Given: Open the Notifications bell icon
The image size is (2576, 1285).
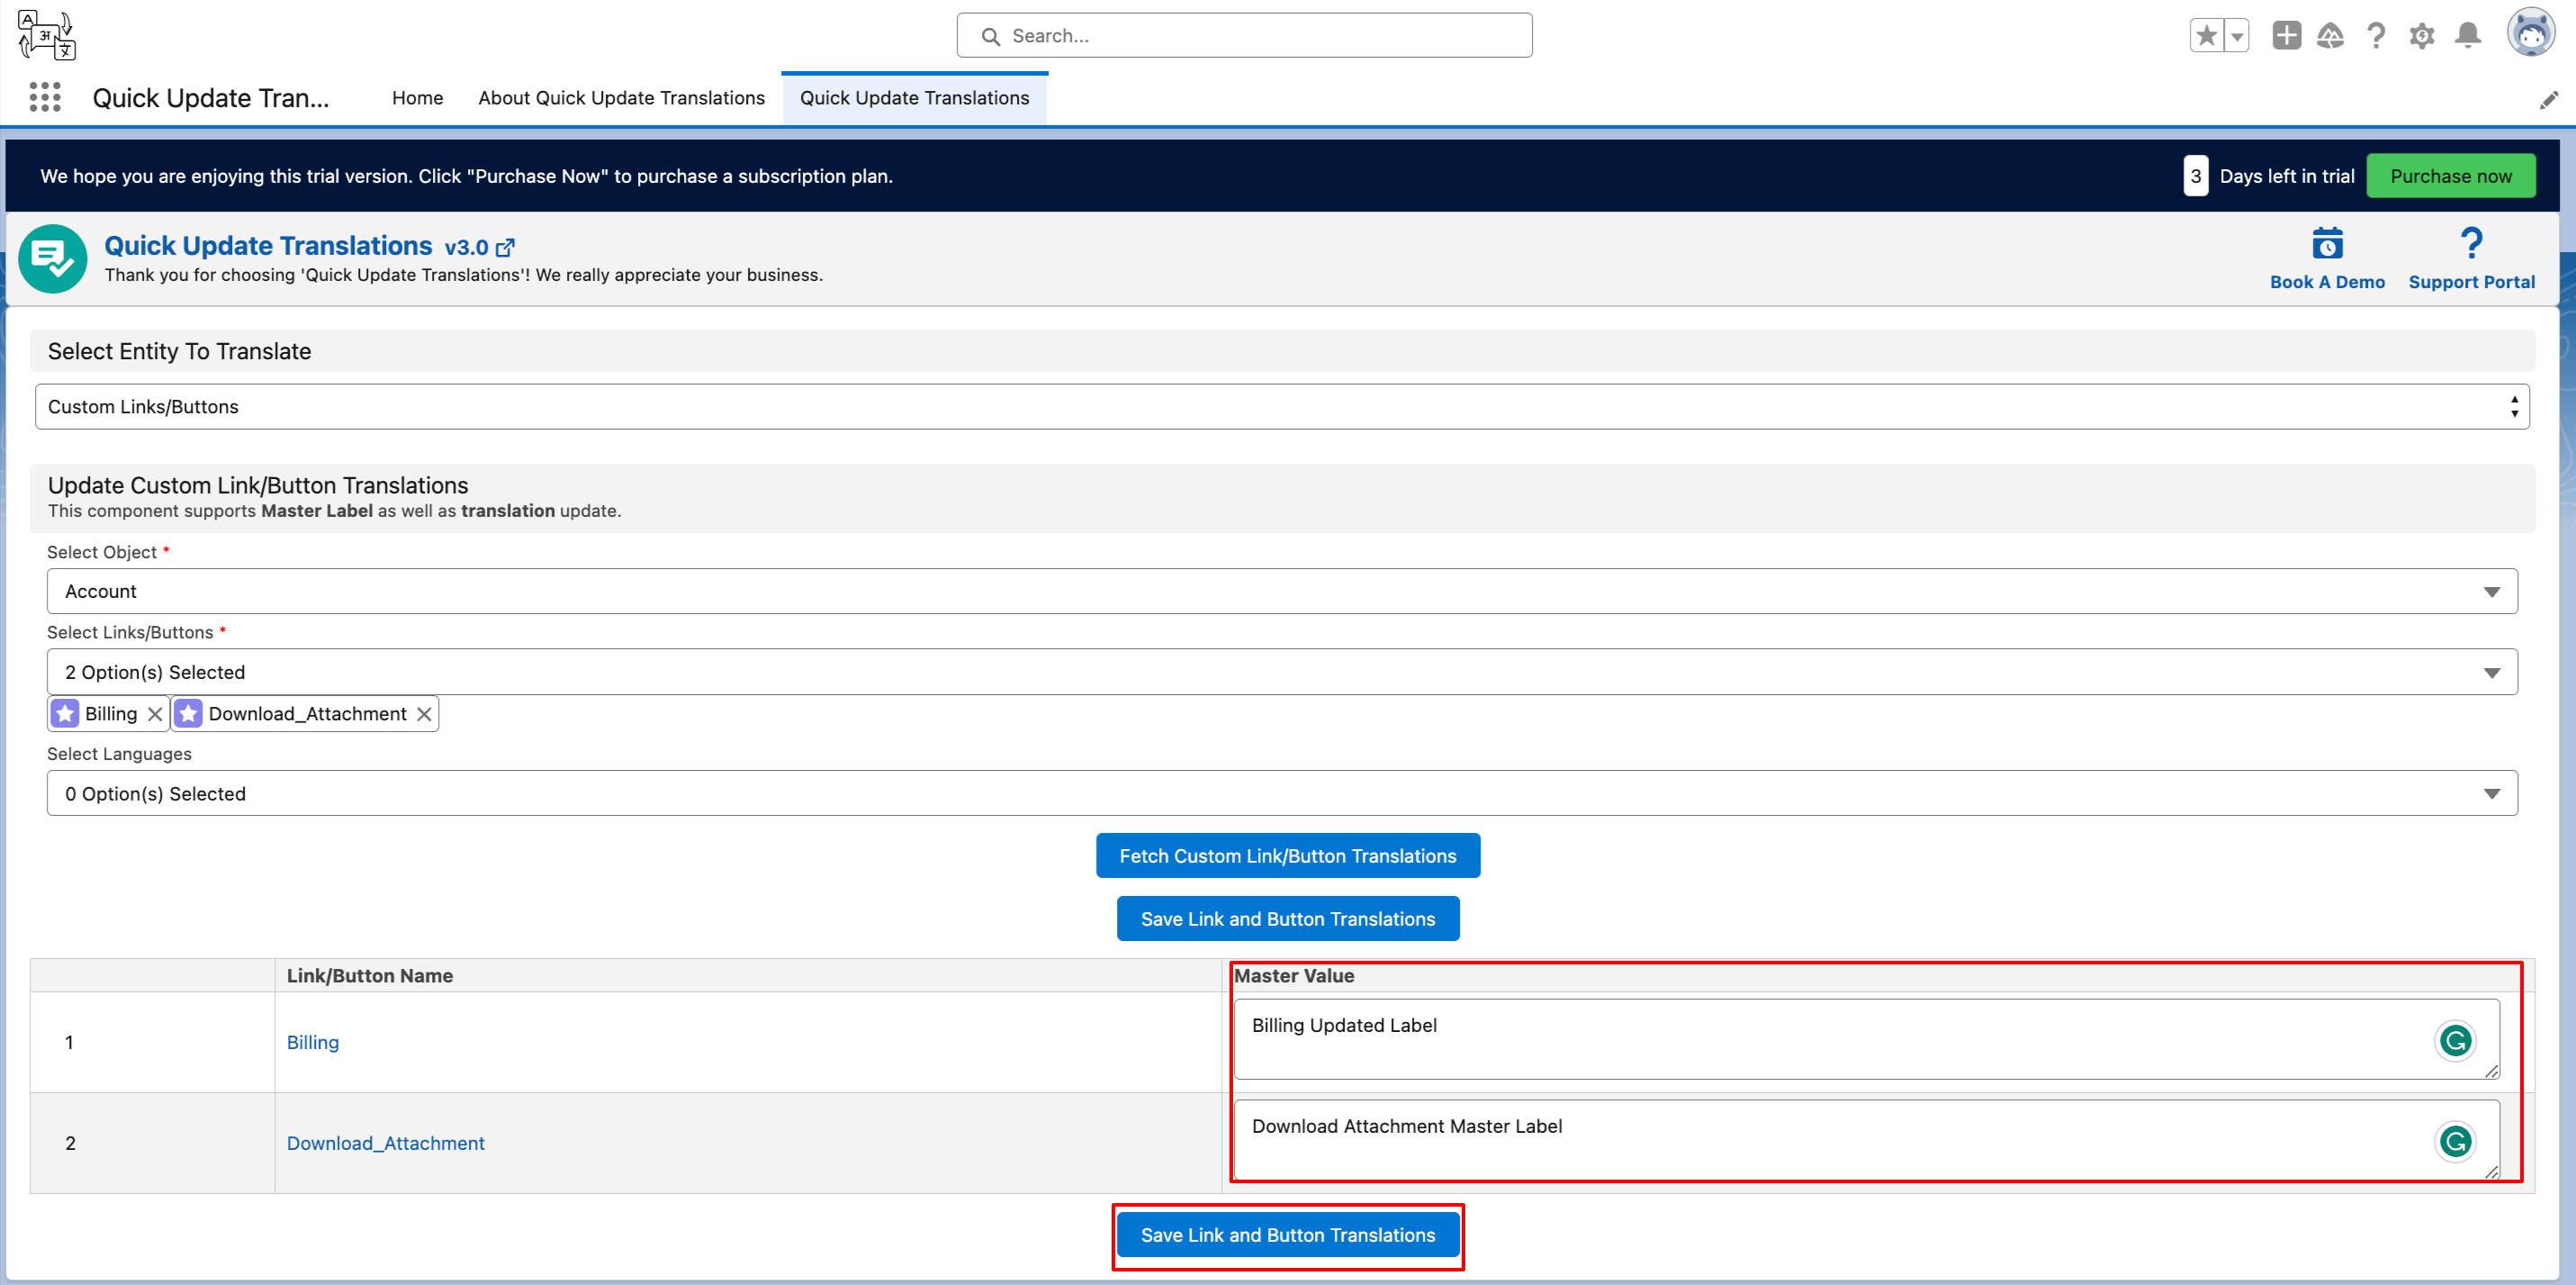Looking at the screenshot, I should pos(2468,36).
